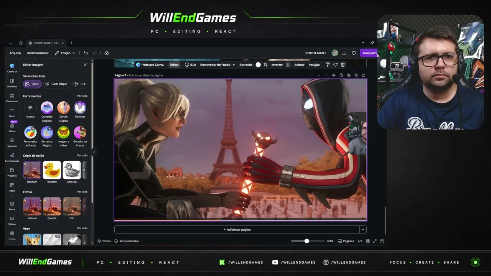491x276 pixels.
Task: Click Removedor de Fundo in the image toolbar
Action: pos(217,65)
